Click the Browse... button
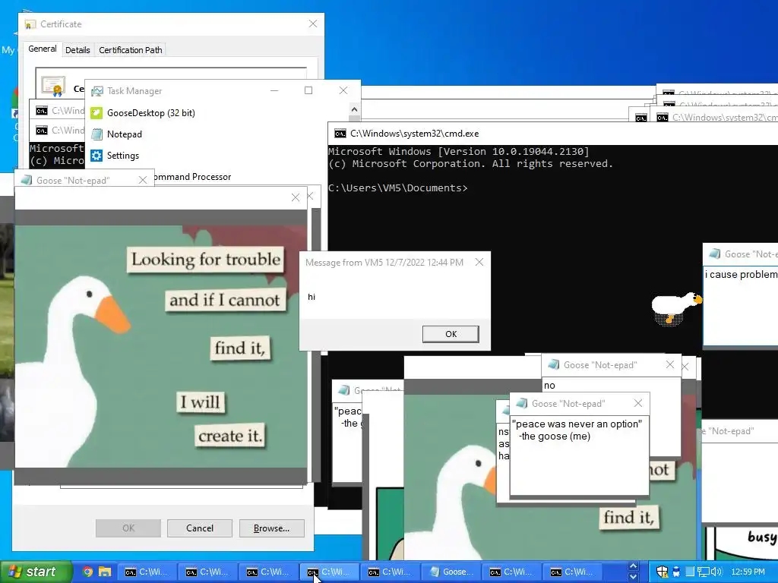 pos(271,528)
